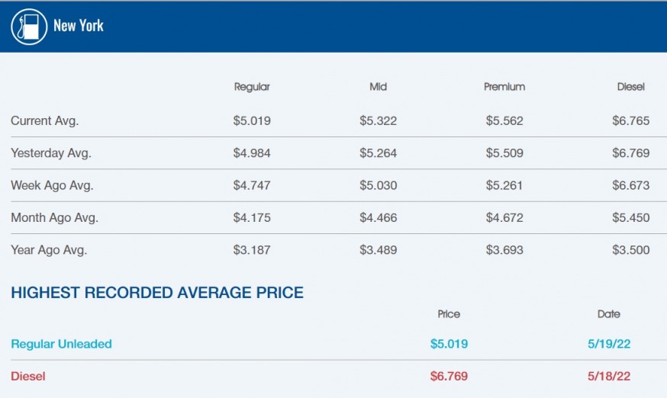Click the gas pump icon in header
The height and width of the screenshot is (398, 667).
[x=29, y=27]
